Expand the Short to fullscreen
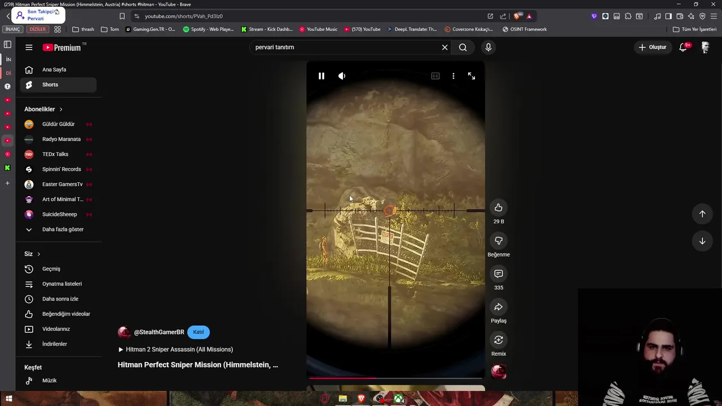 click(x=472, y=76)
